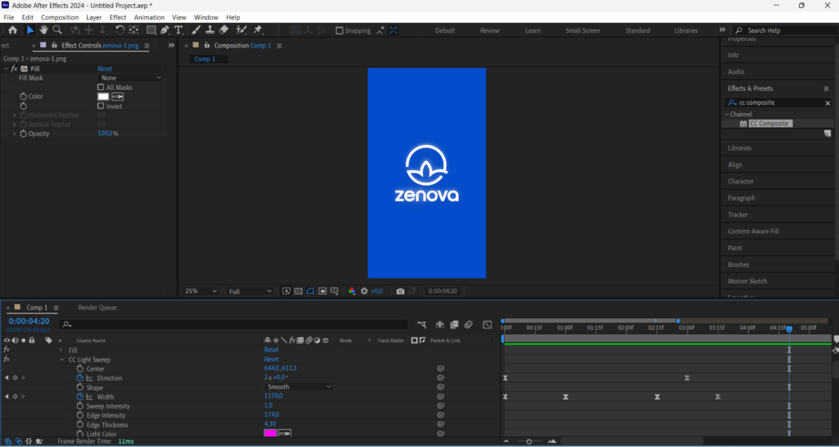The width and height of the screenshot is (839, 447).
Task: Click Reset for Fill in Effect Controls
Action: coord(105,69)
